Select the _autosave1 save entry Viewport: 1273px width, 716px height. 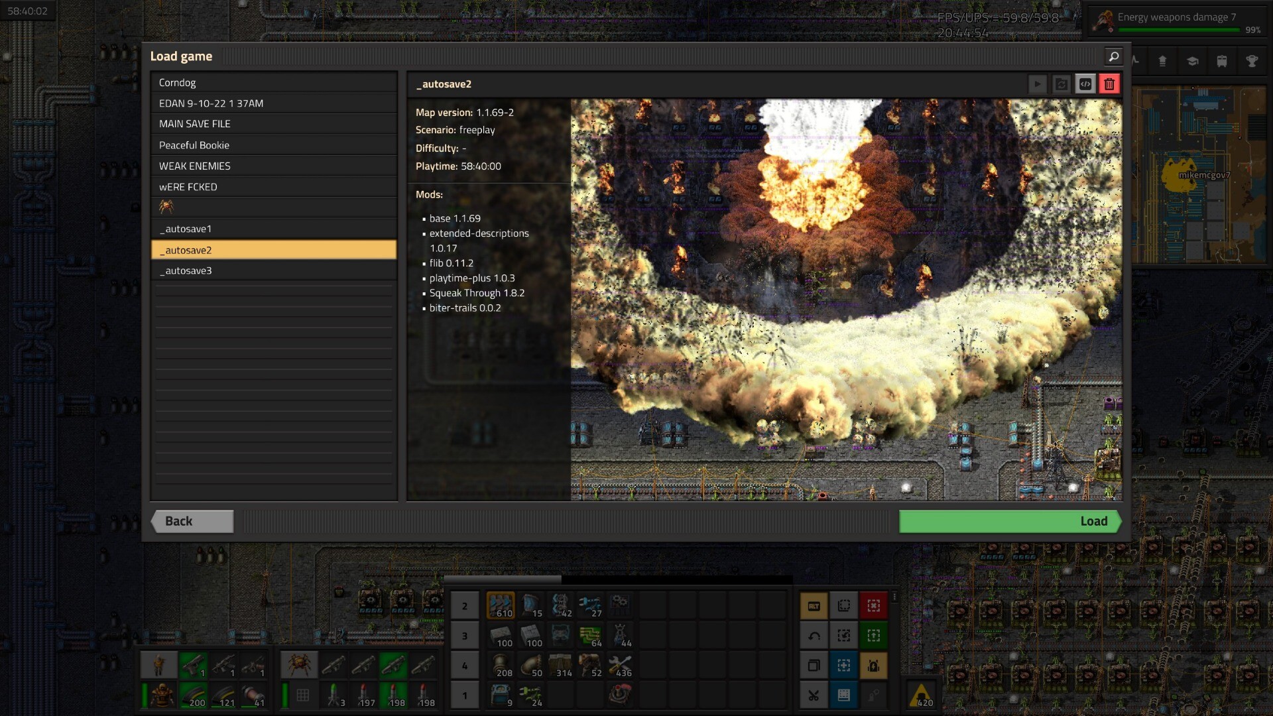[273, 229]
